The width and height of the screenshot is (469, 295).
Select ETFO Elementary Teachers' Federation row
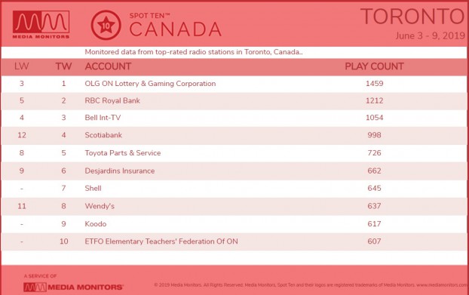[234, 241]
